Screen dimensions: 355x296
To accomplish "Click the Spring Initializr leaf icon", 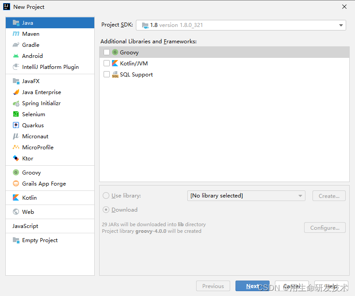I will click(x=16, y=103).
